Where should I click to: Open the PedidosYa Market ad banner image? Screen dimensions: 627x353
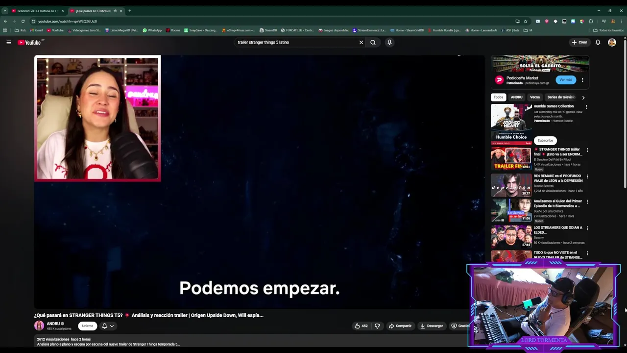pyautogui.click(x=540, y=64)
